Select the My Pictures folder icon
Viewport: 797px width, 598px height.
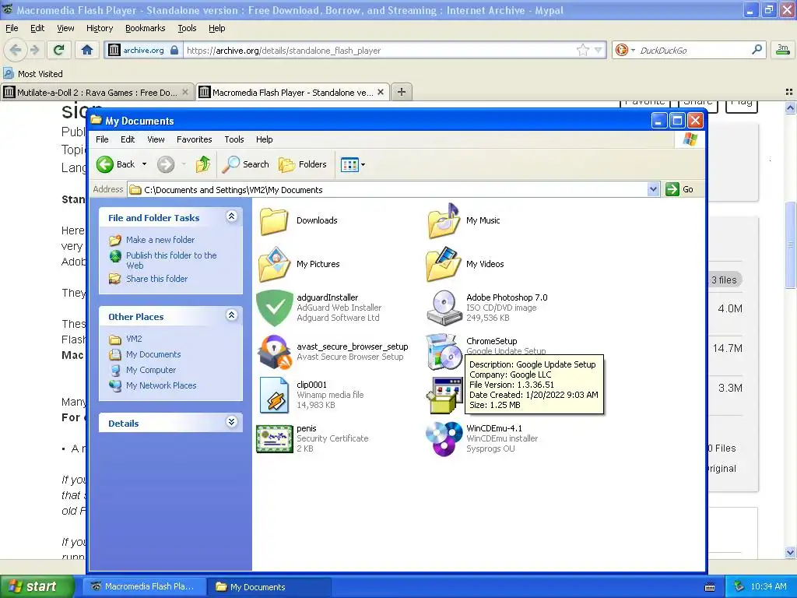(x=274, y=265)
